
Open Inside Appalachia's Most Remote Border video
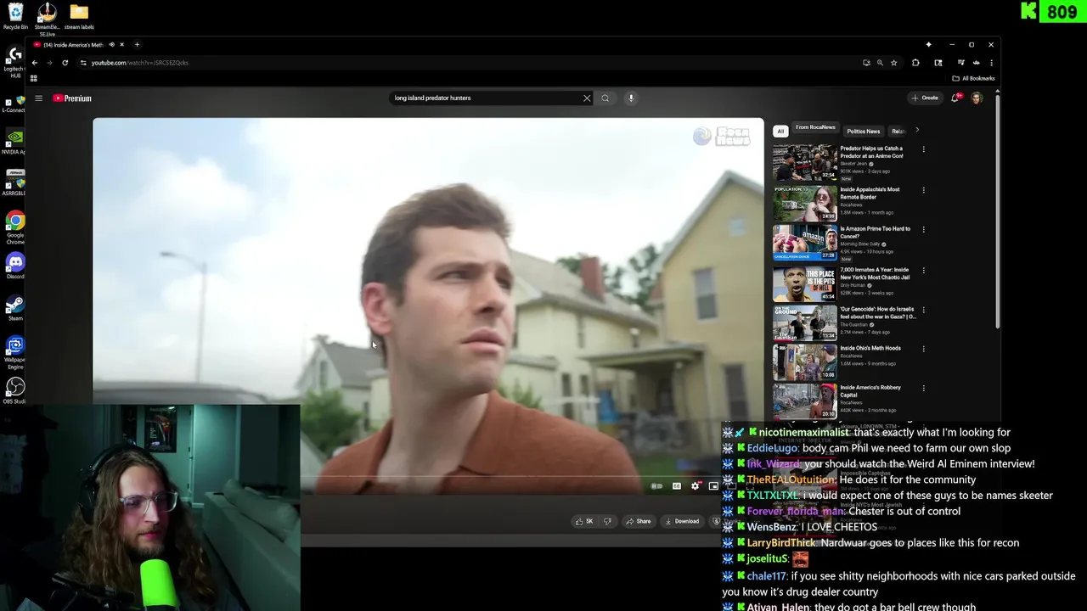870,193
